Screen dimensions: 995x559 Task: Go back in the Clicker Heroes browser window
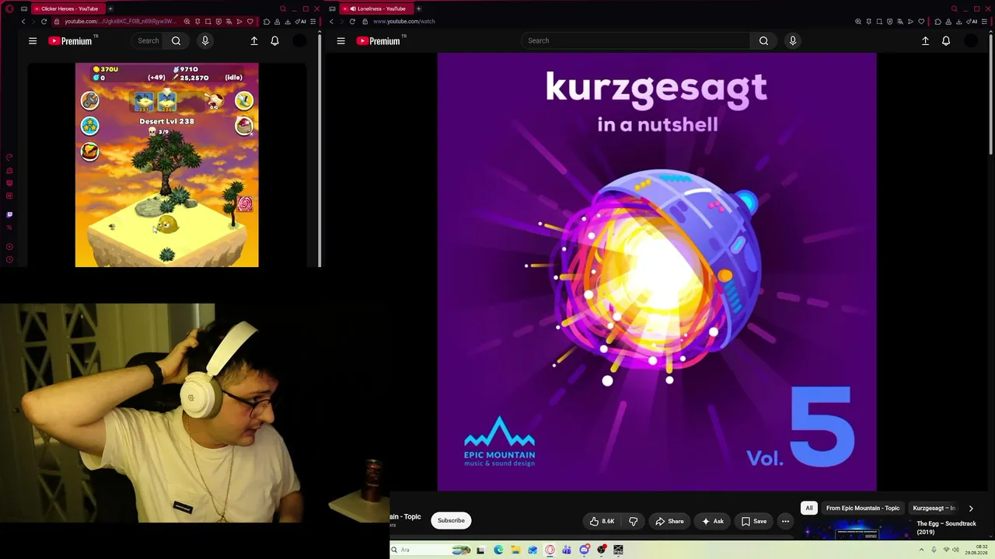coord(23,22)
